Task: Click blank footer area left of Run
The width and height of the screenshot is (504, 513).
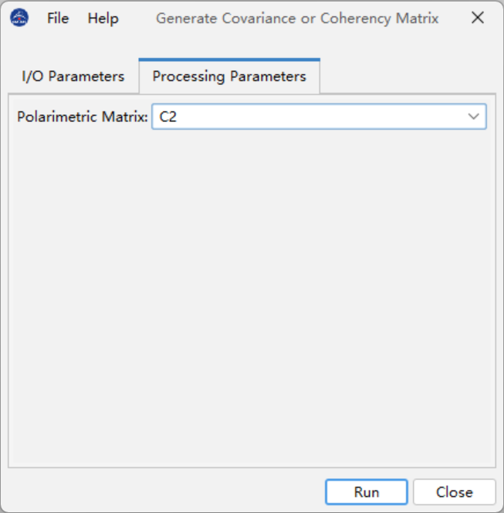Action: tap(162, 492)
